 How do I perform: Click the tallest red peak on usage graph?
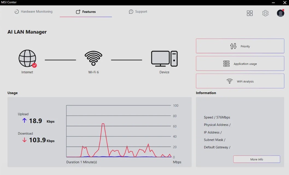pyautogui.click(x=103, y=124)
